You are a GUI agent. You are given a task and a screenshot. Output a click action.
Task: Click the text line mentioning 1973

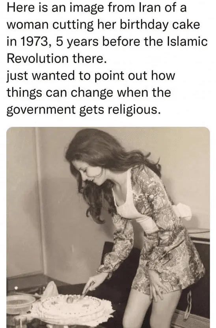tap(107, 41)
